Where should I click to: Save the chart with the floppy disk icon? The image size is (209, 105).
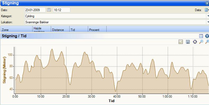(x=188, y=42)
